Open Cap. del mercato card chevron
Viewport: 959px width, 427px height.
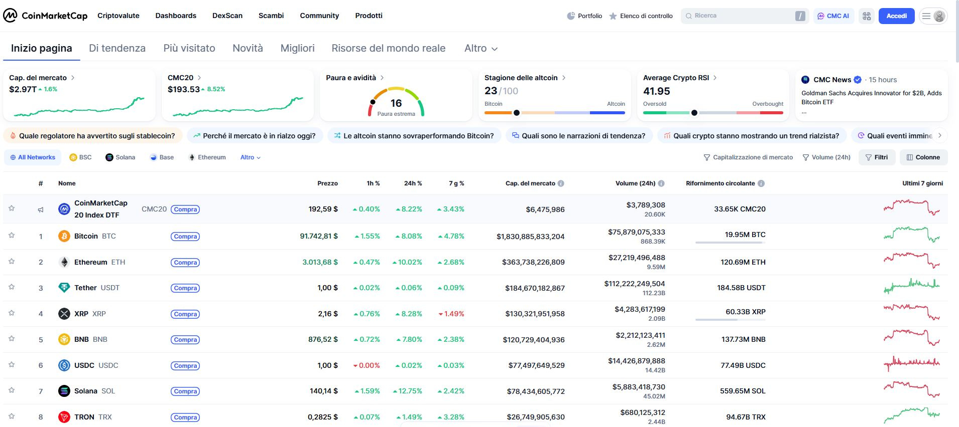(73, 78)
